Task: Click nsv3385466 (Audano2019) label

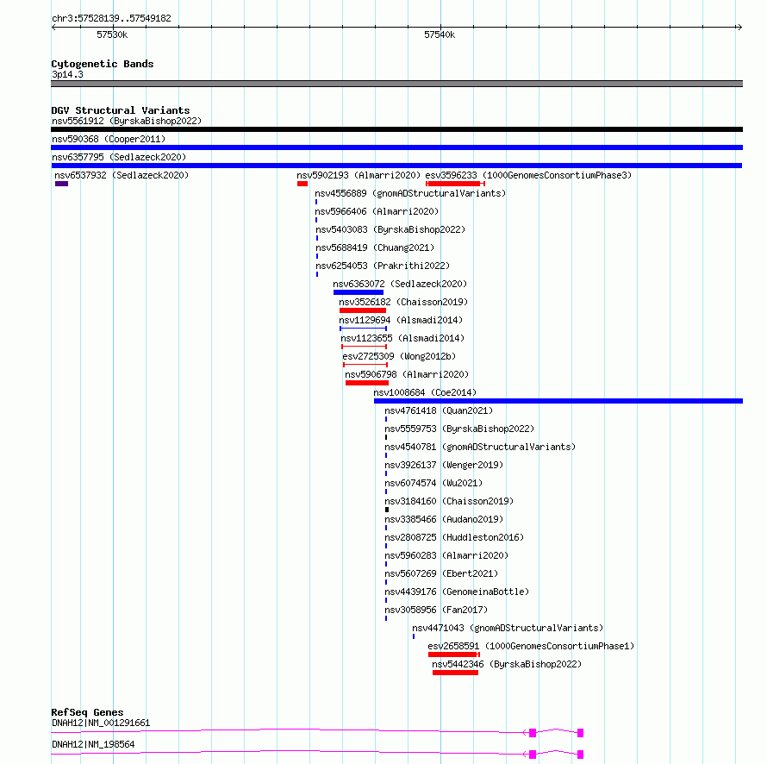Action: (x=444, y=519)
